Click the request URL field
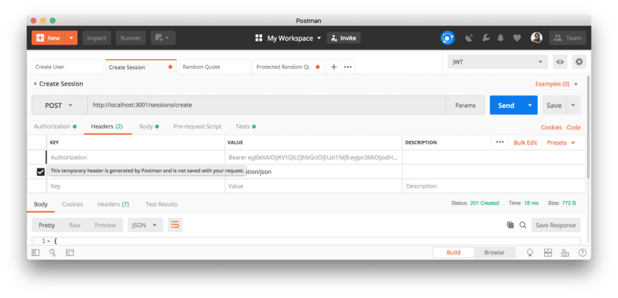 [266, 105]
